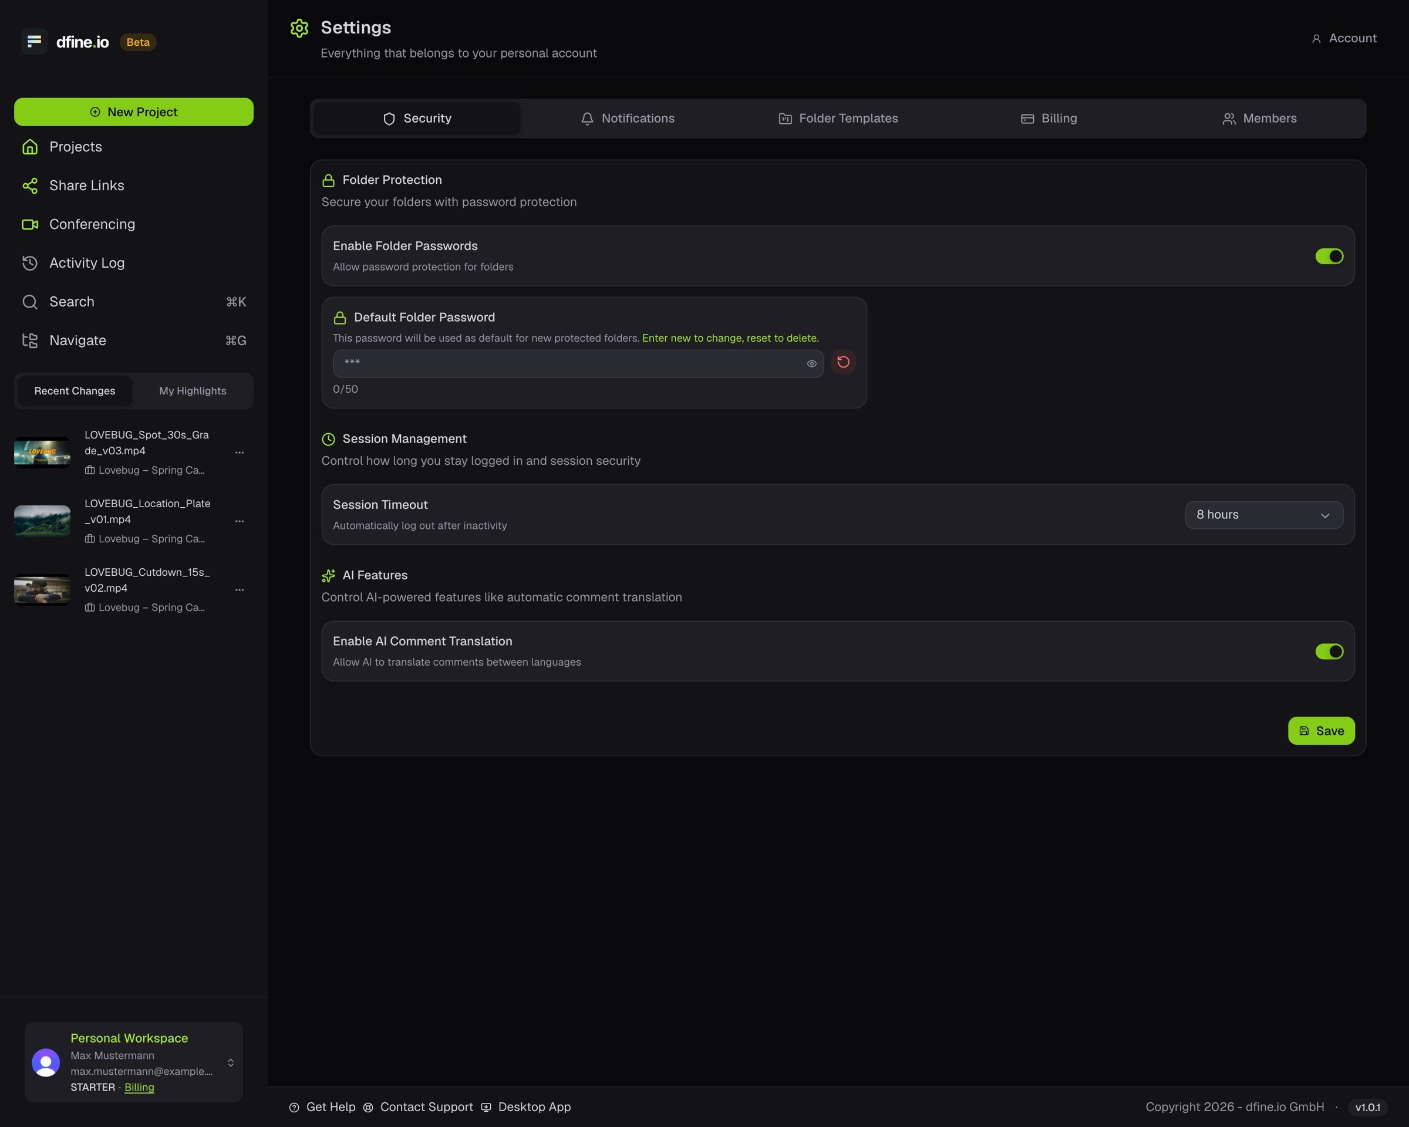Image resolution: width=1409 pixels, height=1127 pixels.
Task: Click the default folder password field
Action: click(x=578, y=363)
